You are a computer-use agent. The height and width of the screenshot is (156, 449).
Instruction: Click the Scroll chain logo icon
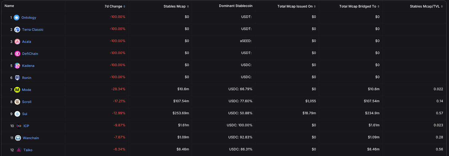(x=17, y=102)
